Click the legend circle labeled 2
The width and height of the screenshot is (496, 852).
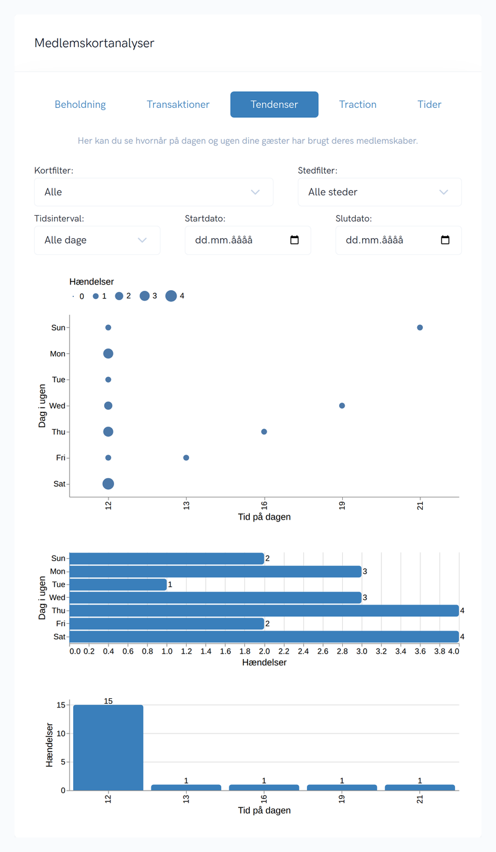point(119,296)
